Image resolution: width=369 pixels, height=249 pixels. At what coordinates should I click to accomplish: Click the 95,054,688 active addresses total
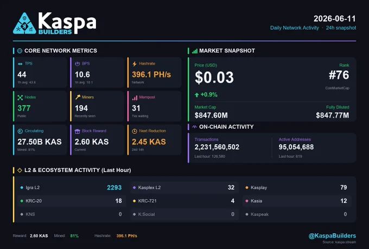(x=296, y=147)
